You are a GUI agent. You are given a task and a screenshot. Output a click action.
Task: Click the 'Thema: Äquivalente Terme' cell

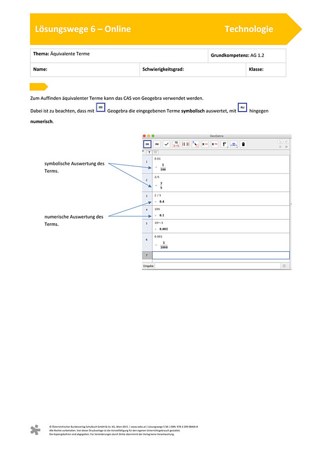pyautogui.click(x=119, y=55)
